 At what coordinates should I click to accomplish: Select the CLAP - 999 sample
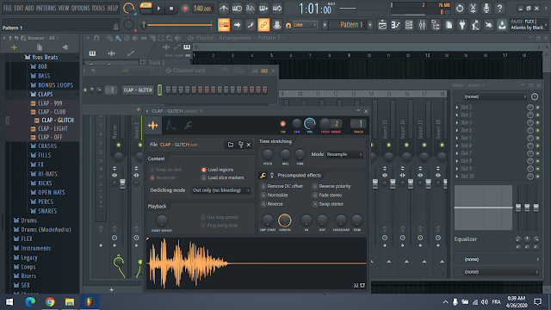point(50,103)
